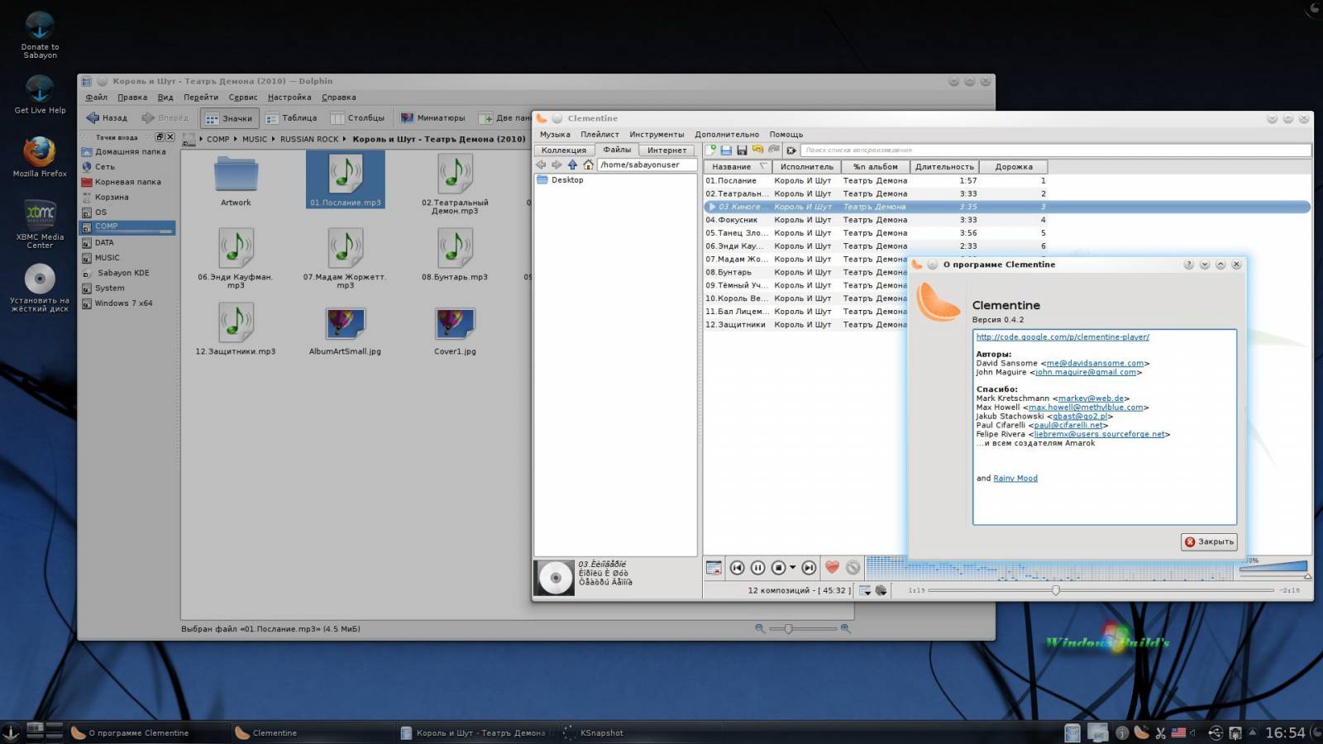Open the stop button's dropdown arrow
The height and width of the screenshot is (744, 1323).
click(793, 567)
